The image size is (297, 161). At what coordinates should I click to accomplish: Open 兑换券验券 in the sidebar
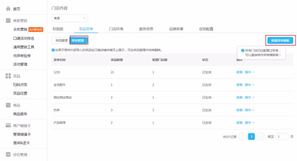(x=22, y=56)
